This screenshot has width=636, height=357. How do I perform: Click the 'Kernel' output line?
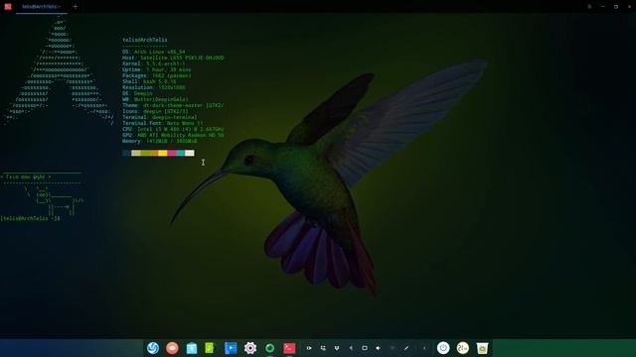(x=154, y=63)
